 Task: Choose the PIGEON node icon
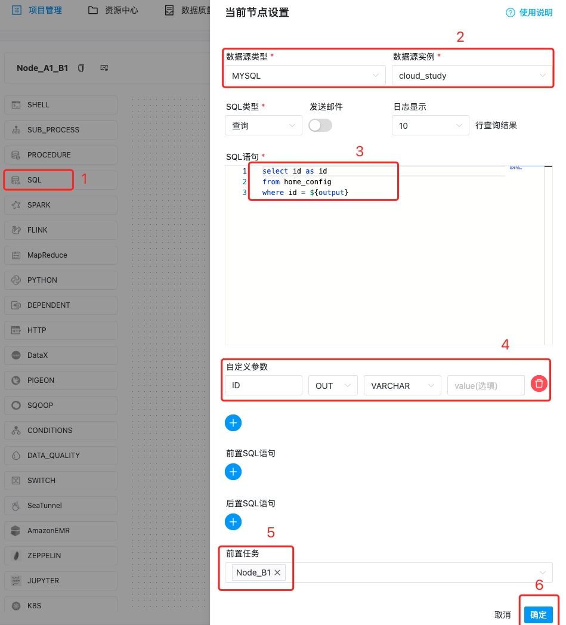[16, 380]
